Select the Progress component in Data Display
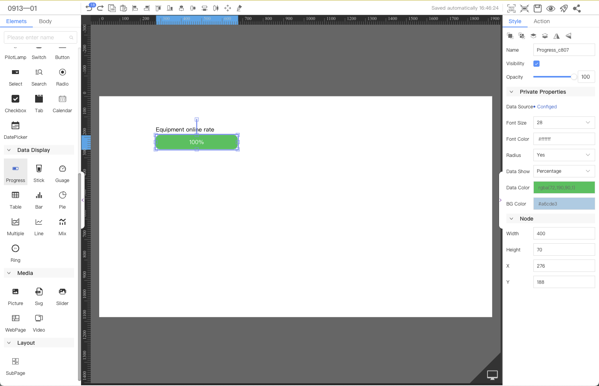 click(x=15, y=172)
